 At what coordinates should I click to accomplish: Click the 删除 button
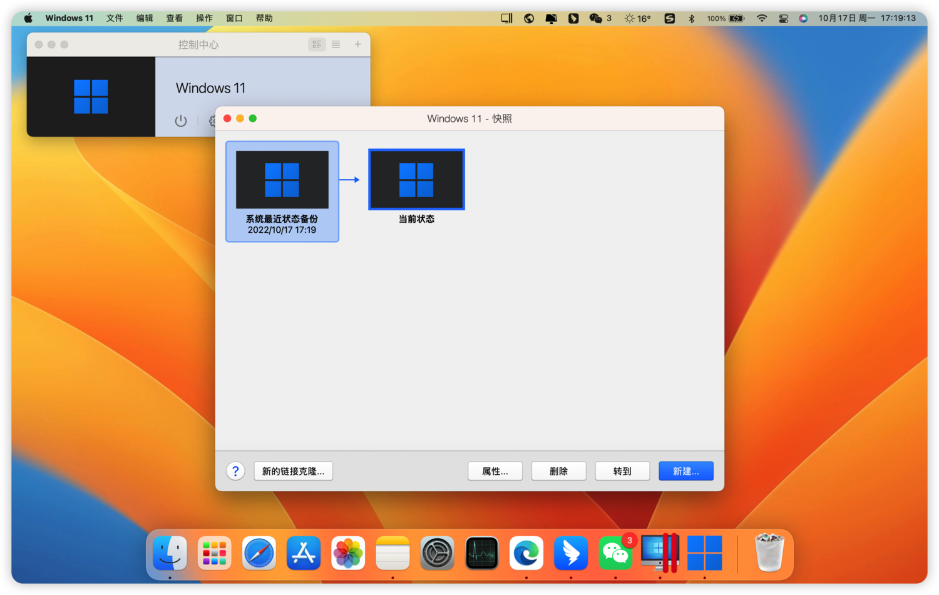(558, 471)
